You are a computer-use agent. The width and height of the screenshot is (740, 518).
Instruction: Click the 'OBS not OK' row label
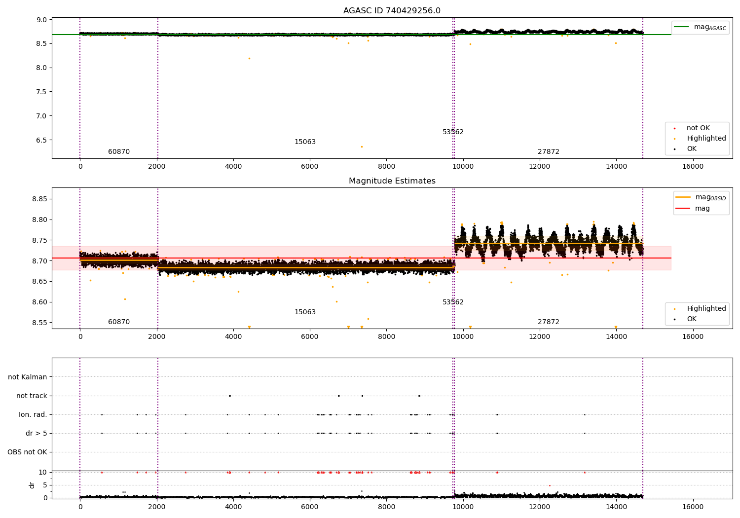[x=27, y=452]
